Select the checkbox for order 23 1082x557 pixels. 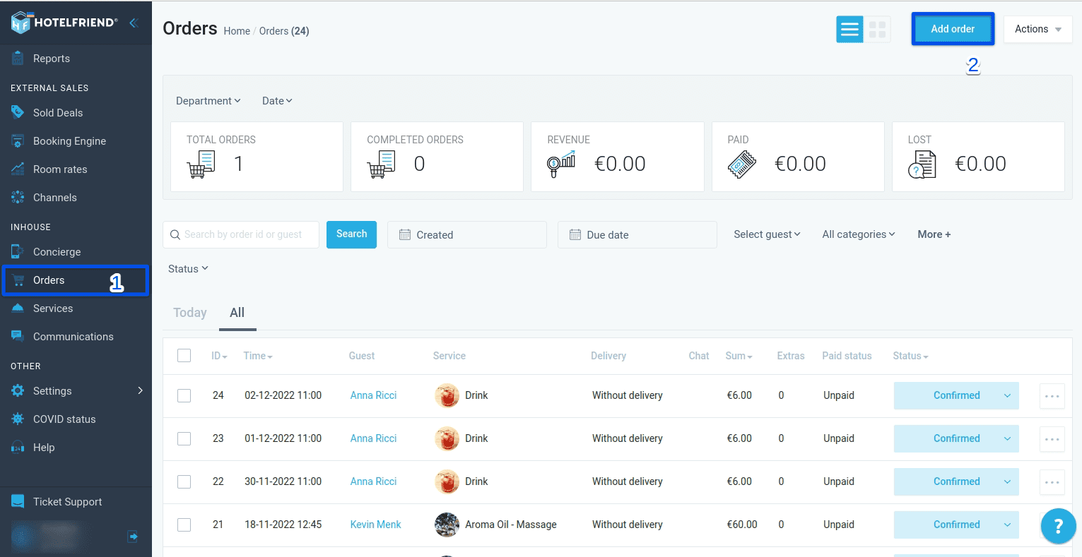184,438
